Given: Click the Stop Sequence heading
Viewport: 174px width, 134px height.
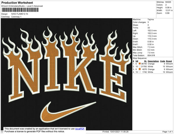Looking at the screenshot, I should [x=140, y=58].
